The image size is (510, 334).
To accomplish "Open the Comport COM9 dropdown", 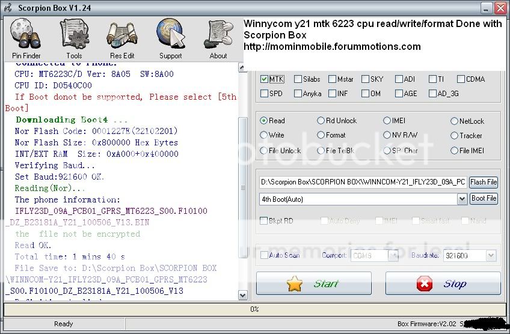I will coord(393,256).
